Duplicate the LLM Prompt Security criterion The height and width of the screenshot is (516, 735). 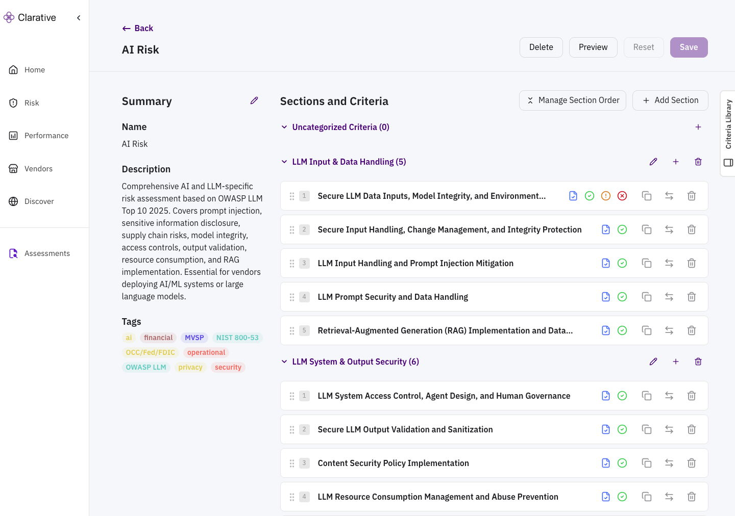[x=647, y=297]
